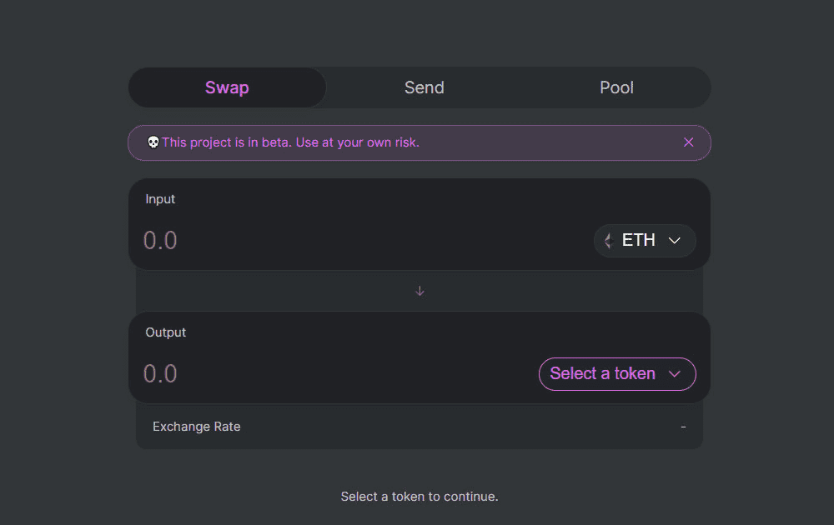Select the Swap tab

pyautogui.click(x=226, y=87)
